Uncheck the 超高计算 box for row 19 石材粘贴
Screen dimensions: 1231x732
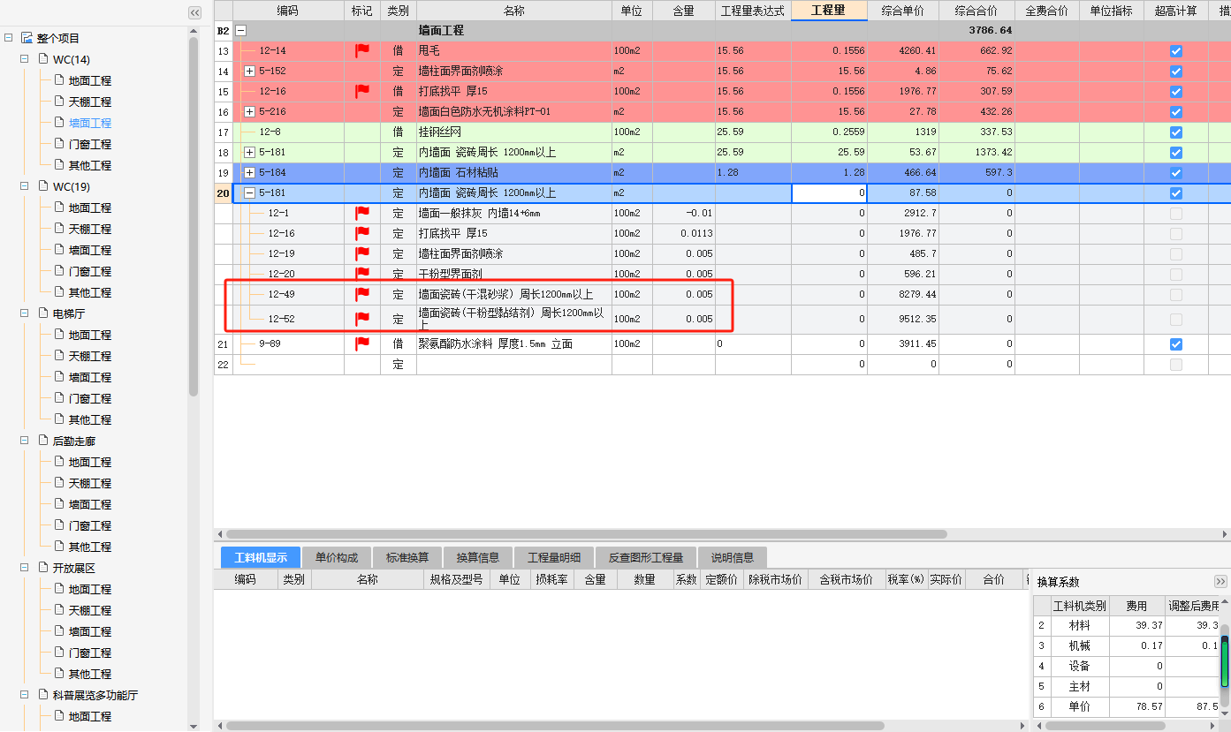click(x=1175, y=173)
